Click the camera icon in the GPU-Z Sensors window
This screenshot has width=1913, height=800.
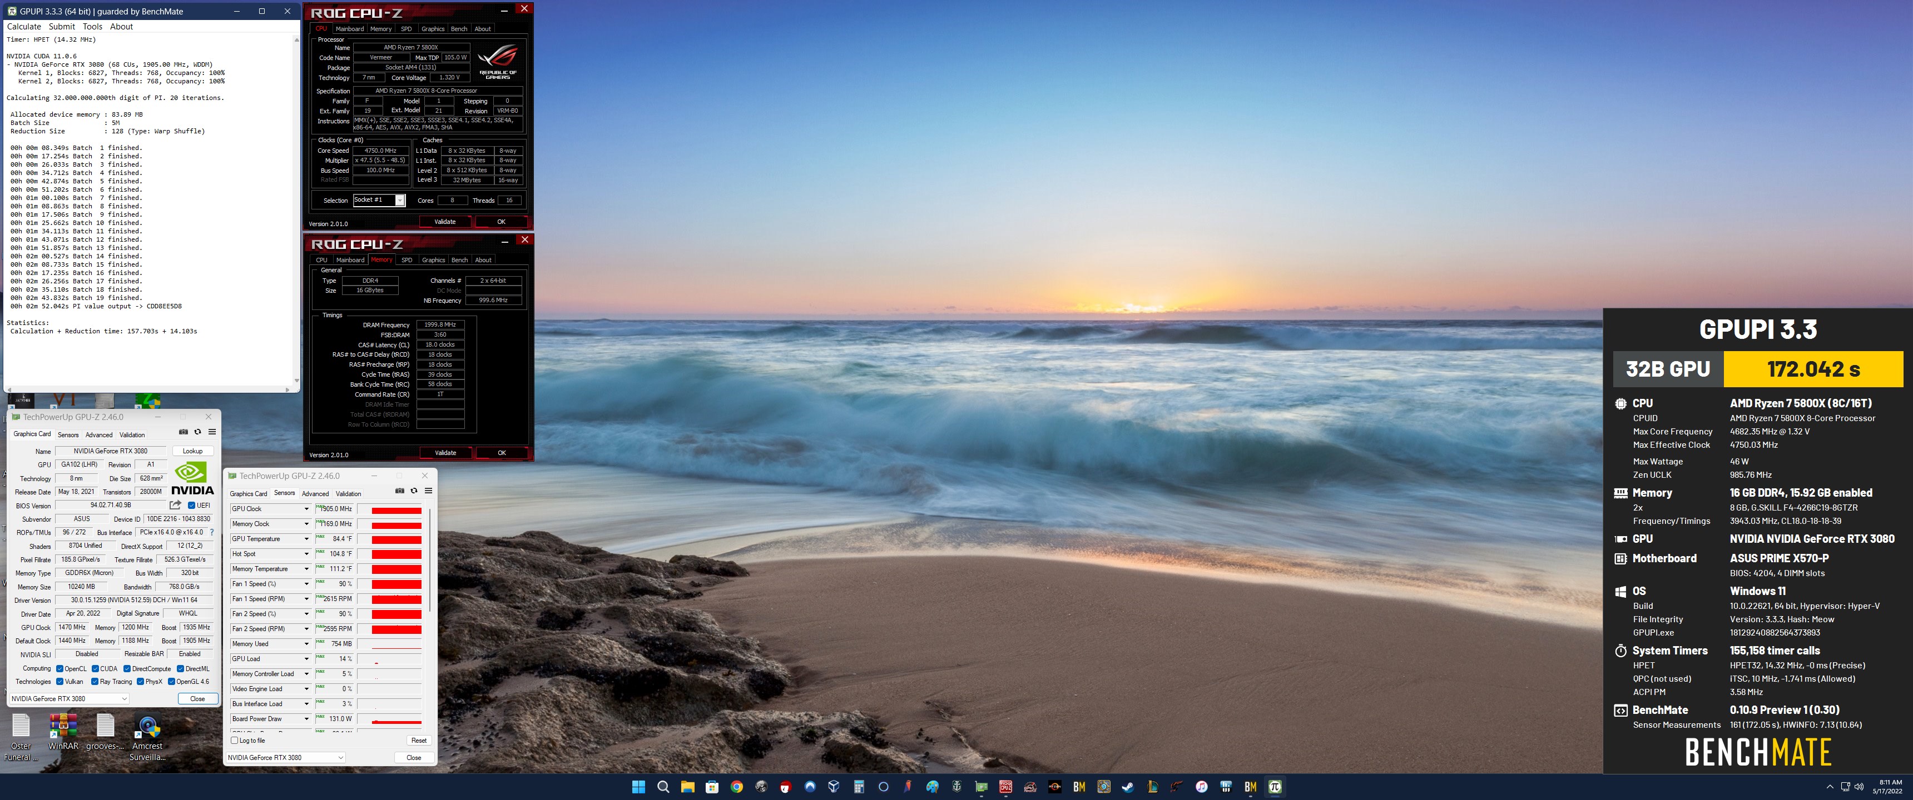(x=399, y=491)
